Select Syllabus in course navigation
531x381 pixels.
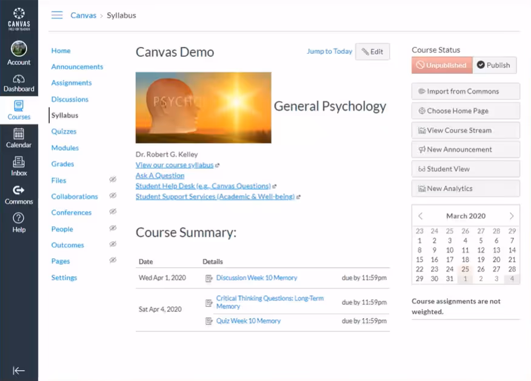click(65, 115)
